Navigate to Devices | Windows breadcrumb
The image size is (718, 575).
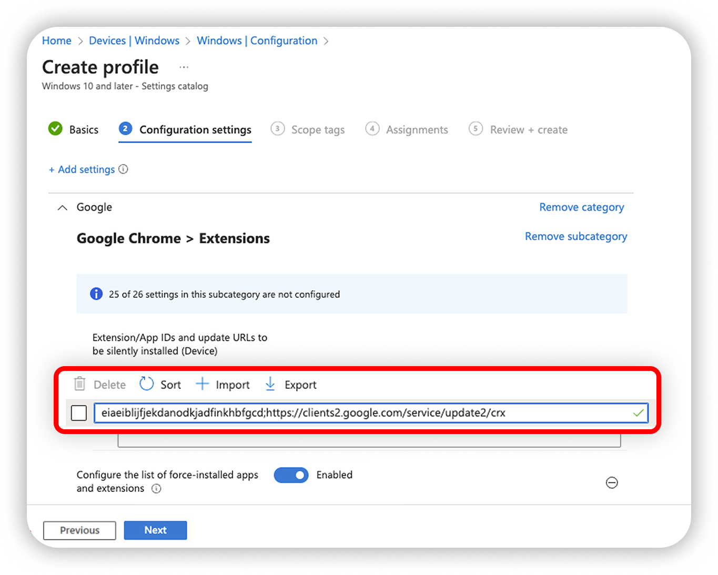(134, 41)
